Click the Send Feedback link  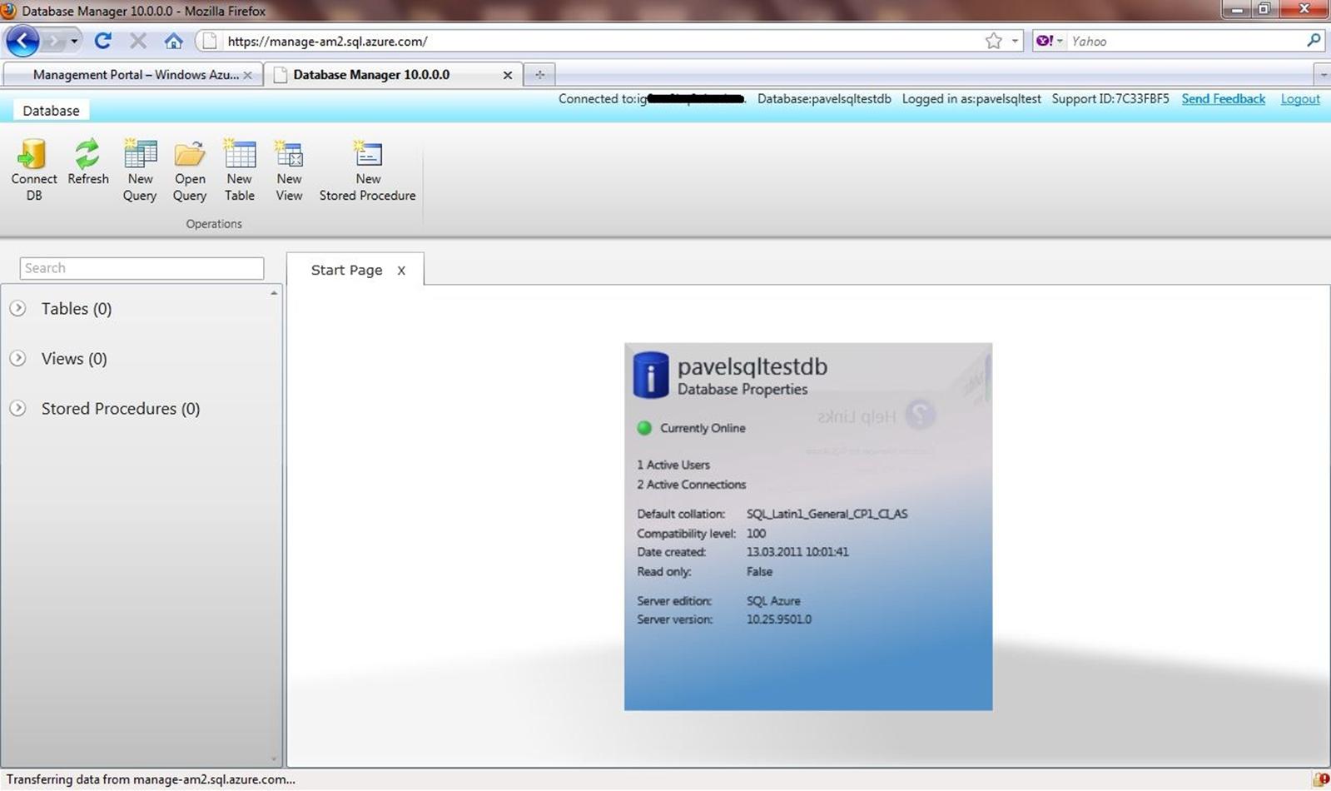pos(1223,99)
